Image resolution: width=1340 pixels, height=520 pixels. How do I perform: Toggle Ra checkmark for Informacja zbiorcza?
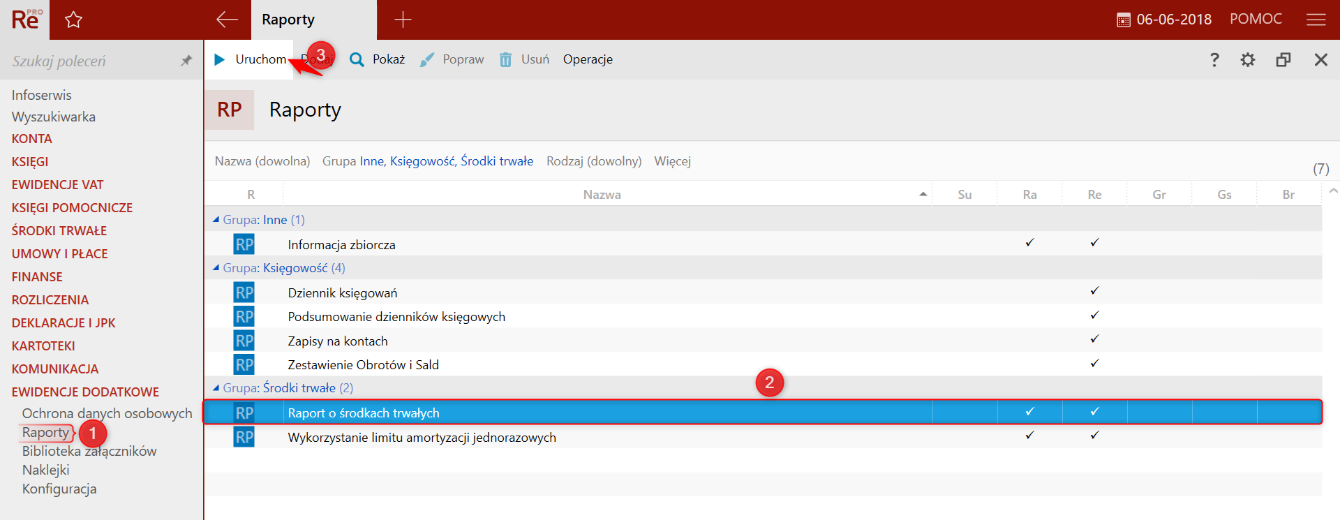pos(1029,243)
